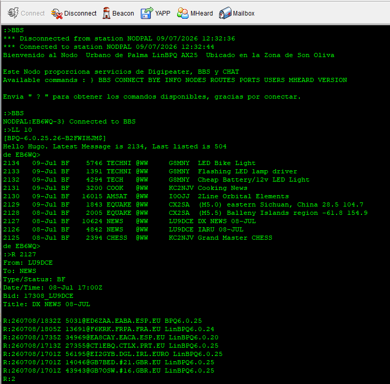Viewport: 390px width, 384px height.
Task: Click the YAPP floppy disk icon
Action: pyautogui.click(x=147, y=13)
